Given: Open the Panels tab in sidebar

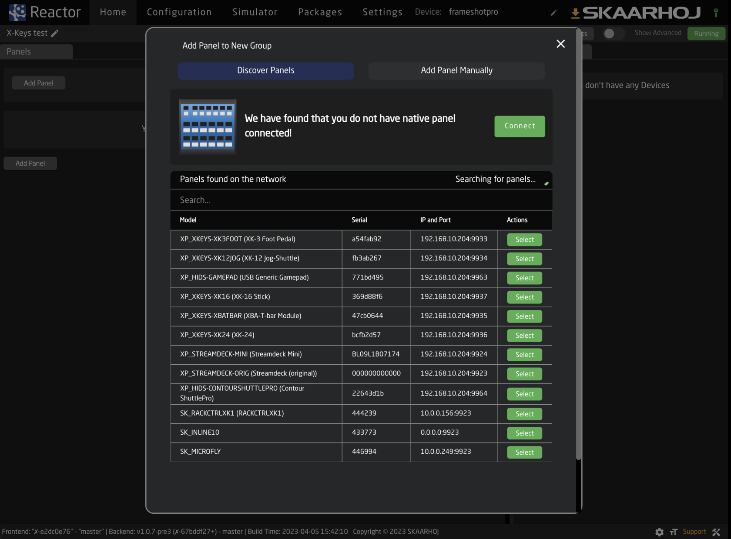Looking at the screenshot, I should coord(37,52).
